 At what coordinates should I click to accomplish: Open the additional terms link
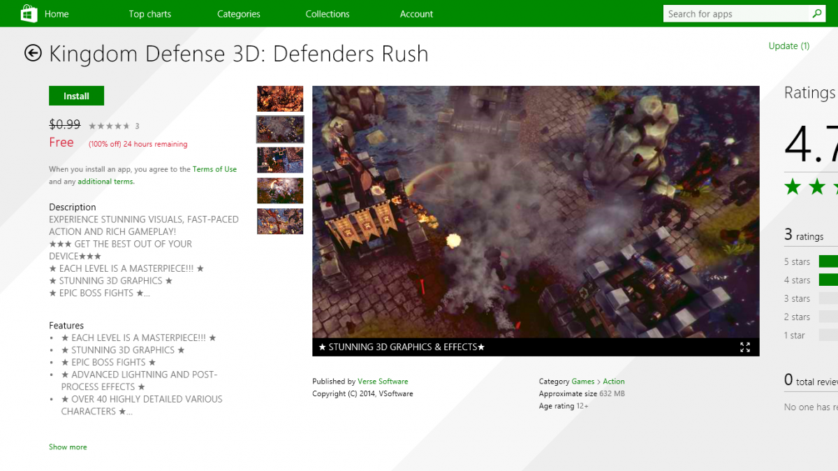click(105, 182)
